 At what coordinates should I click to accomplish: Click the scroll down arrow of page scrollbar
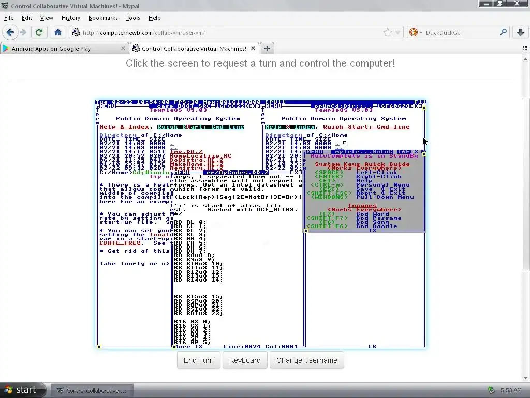point(525,378)
